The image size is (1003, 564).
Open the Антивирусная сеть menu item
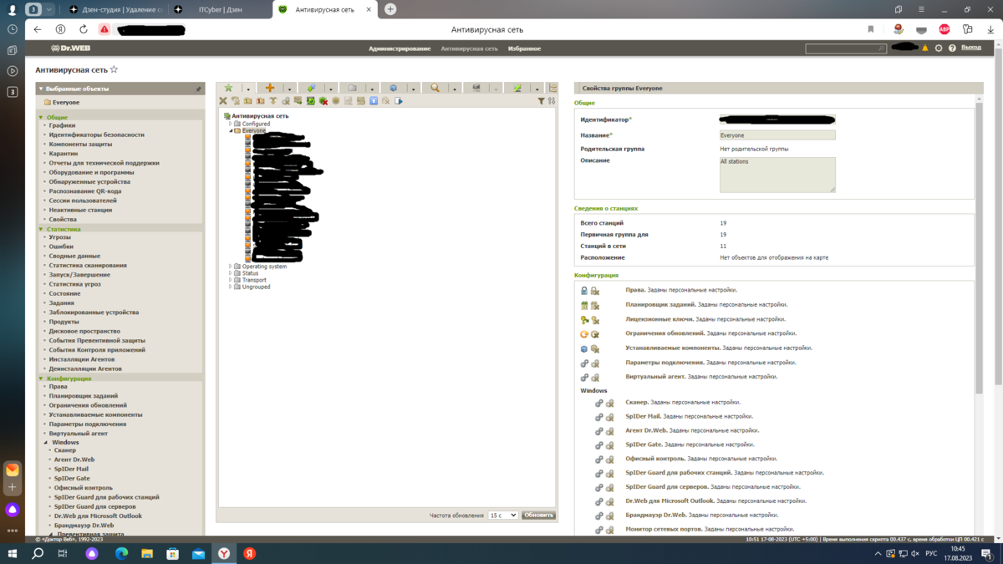tap(469, 48)
